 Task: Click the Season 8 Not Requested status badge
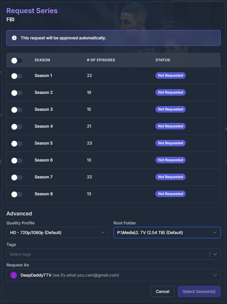pos(170,194)
